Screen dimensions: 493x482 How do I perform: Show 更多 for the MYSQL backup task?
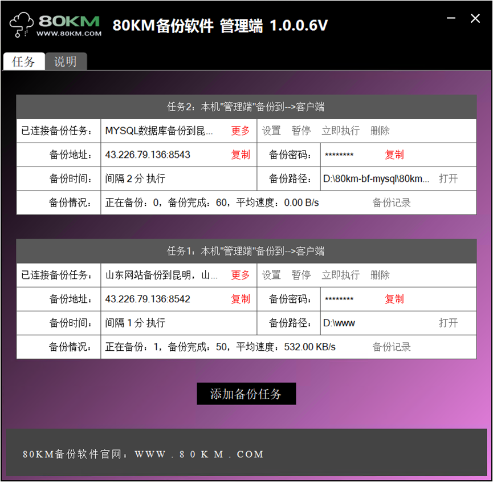point(240,131)
